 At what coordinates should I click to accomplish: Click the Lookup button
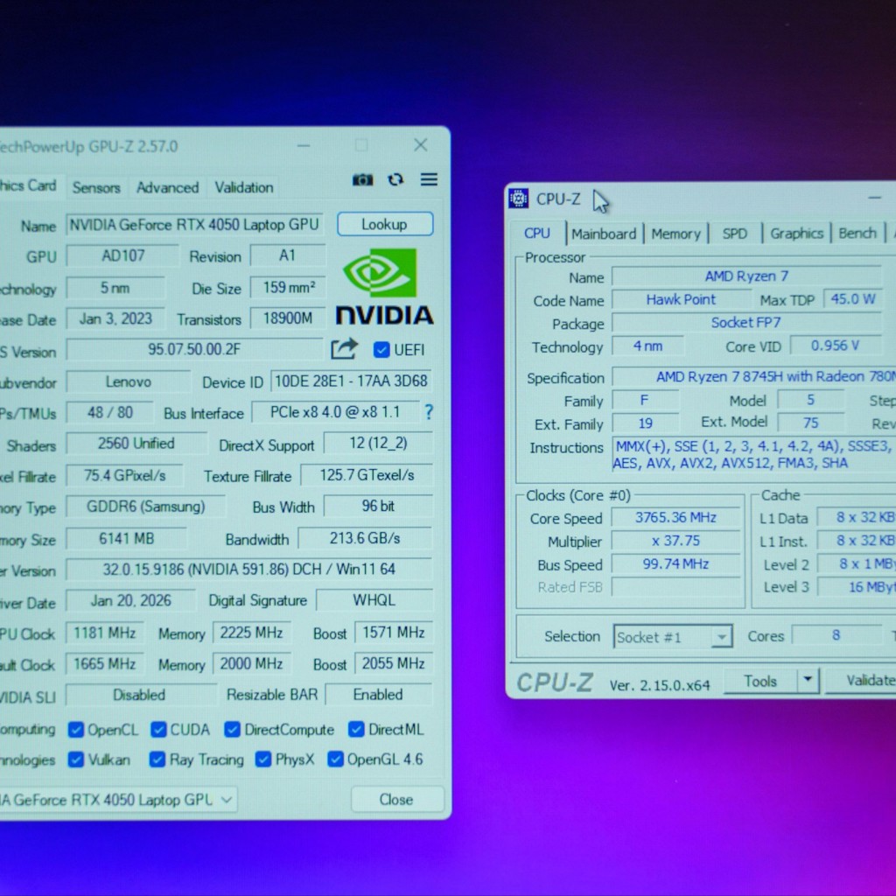[385, 224]
